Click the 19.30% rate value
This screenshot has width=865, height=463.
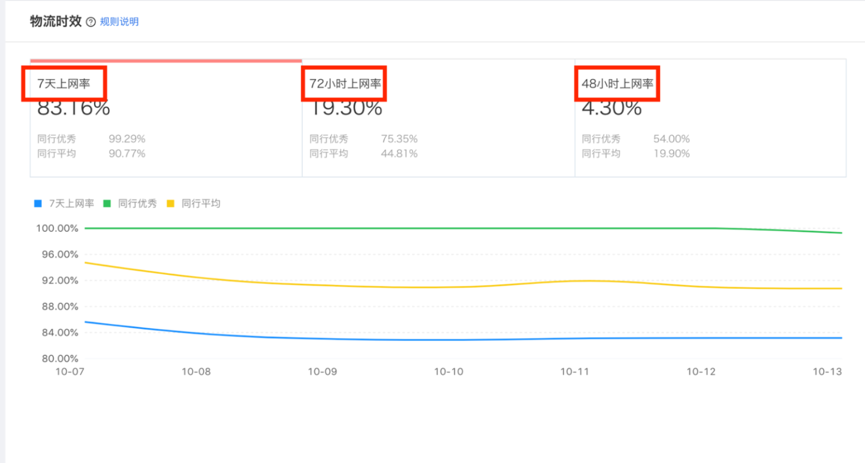point(346,109)
